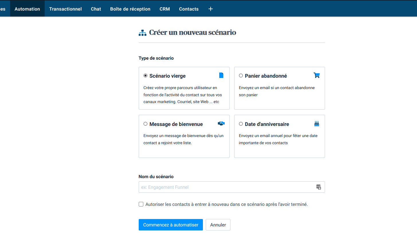Switch to the Transactionnel tab

click(65, 9)
